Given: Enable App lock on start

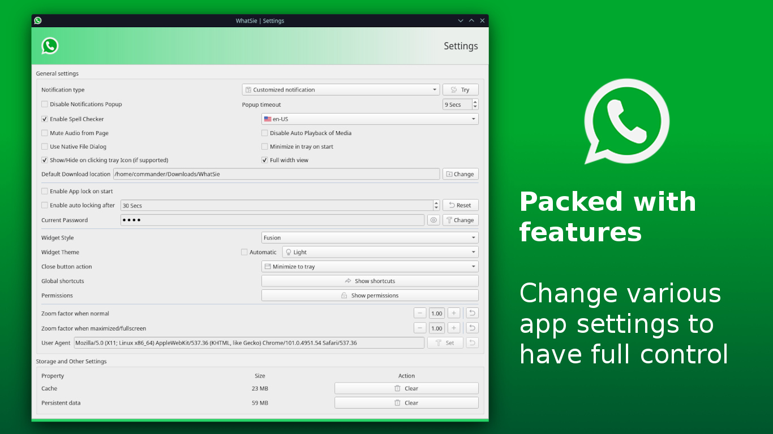Looking at the screenshot, I should (x=45, y=192).
